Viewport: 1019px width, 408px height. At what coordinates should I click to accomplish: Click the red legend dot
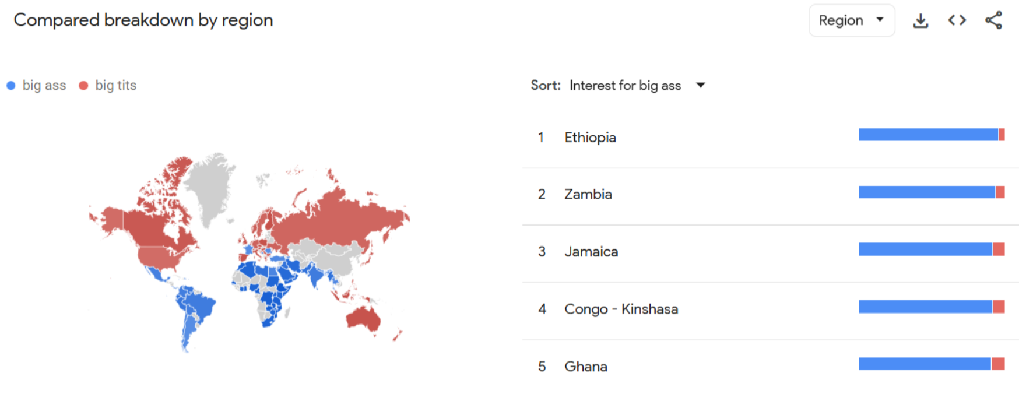point(83,86)
